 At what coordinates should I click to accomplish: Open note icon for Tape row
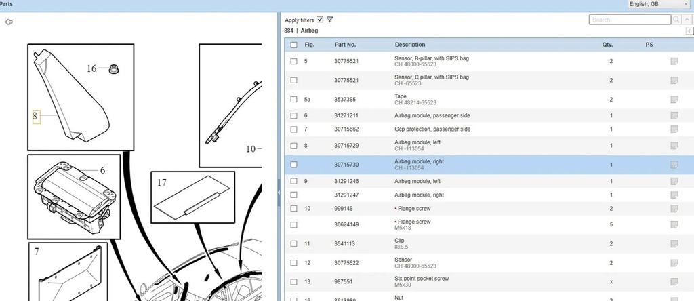click(x=674, y=99)
